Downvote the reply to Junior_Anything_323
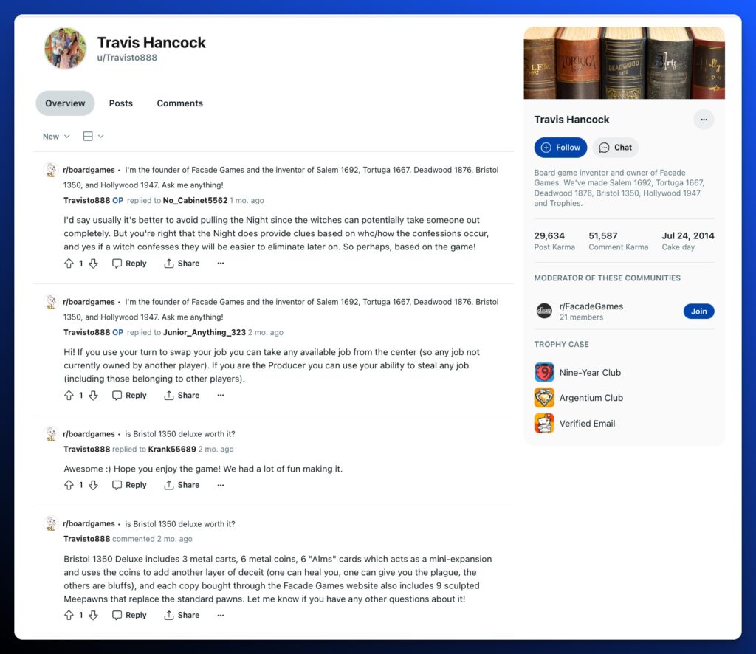This screenshot has width=756, height=654. point(94,395)
